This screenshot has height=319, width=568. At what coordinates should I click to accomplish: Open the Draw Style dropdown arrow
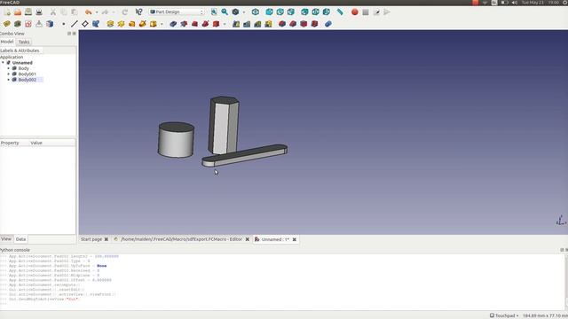(243, 12)
